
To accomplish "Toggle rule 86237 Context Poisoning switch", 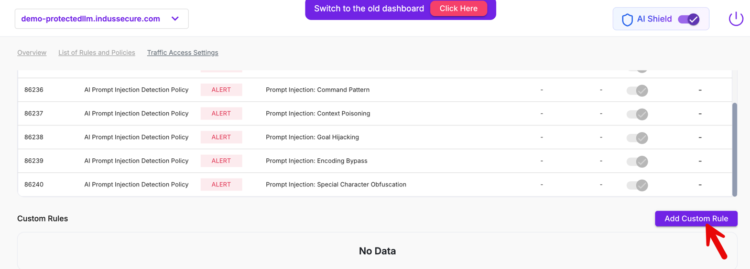I will tap(637, 114).
